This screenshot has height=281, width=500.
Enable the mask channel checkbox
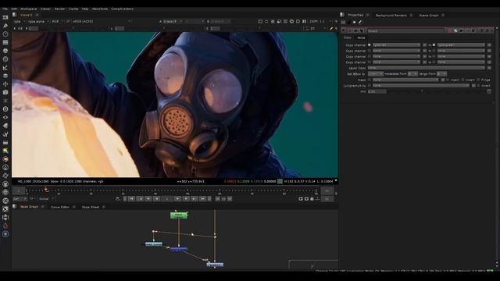370,80
